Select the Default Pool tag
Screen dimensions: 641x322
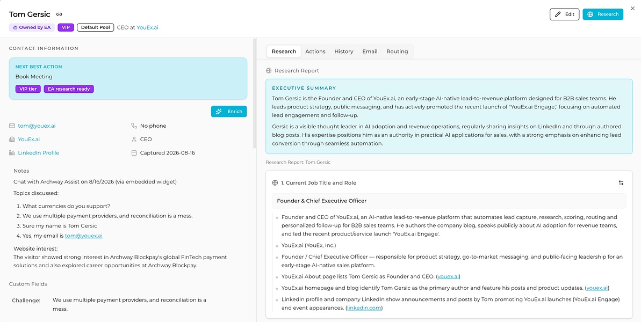click(x=95, y=28)
